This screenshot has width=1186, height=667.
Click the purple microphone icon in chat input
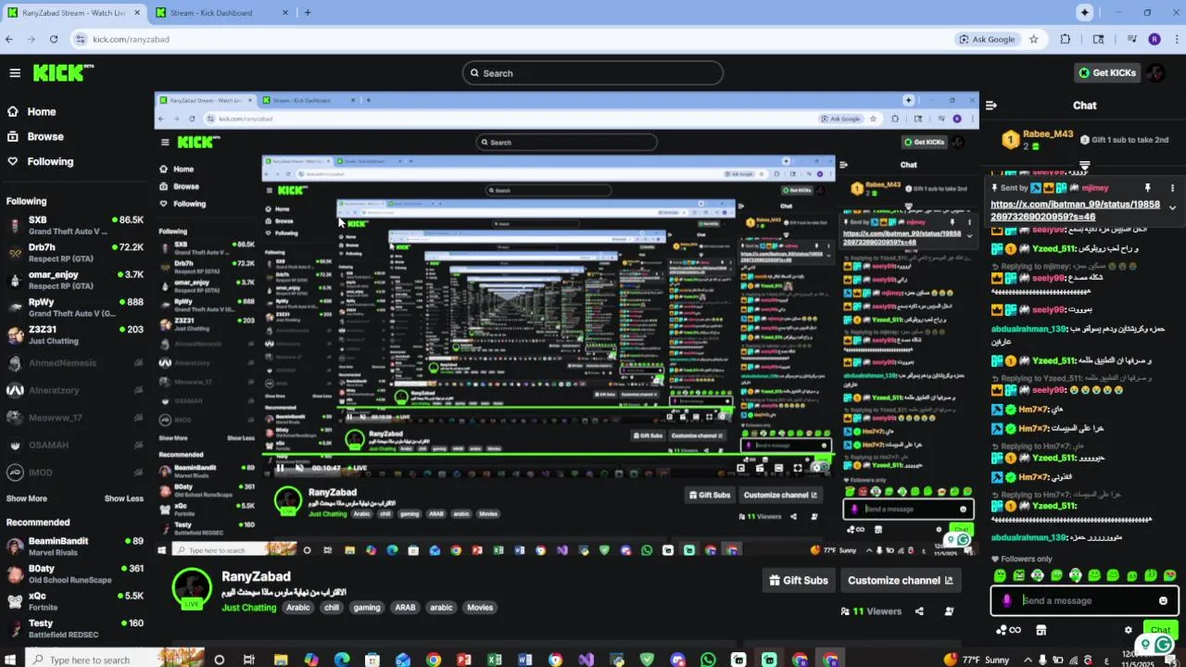click(x=1007, y=600)
